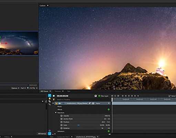Click the timeline playhead marker
This screenshot has height=138, width=176.
tap(112, 100)
